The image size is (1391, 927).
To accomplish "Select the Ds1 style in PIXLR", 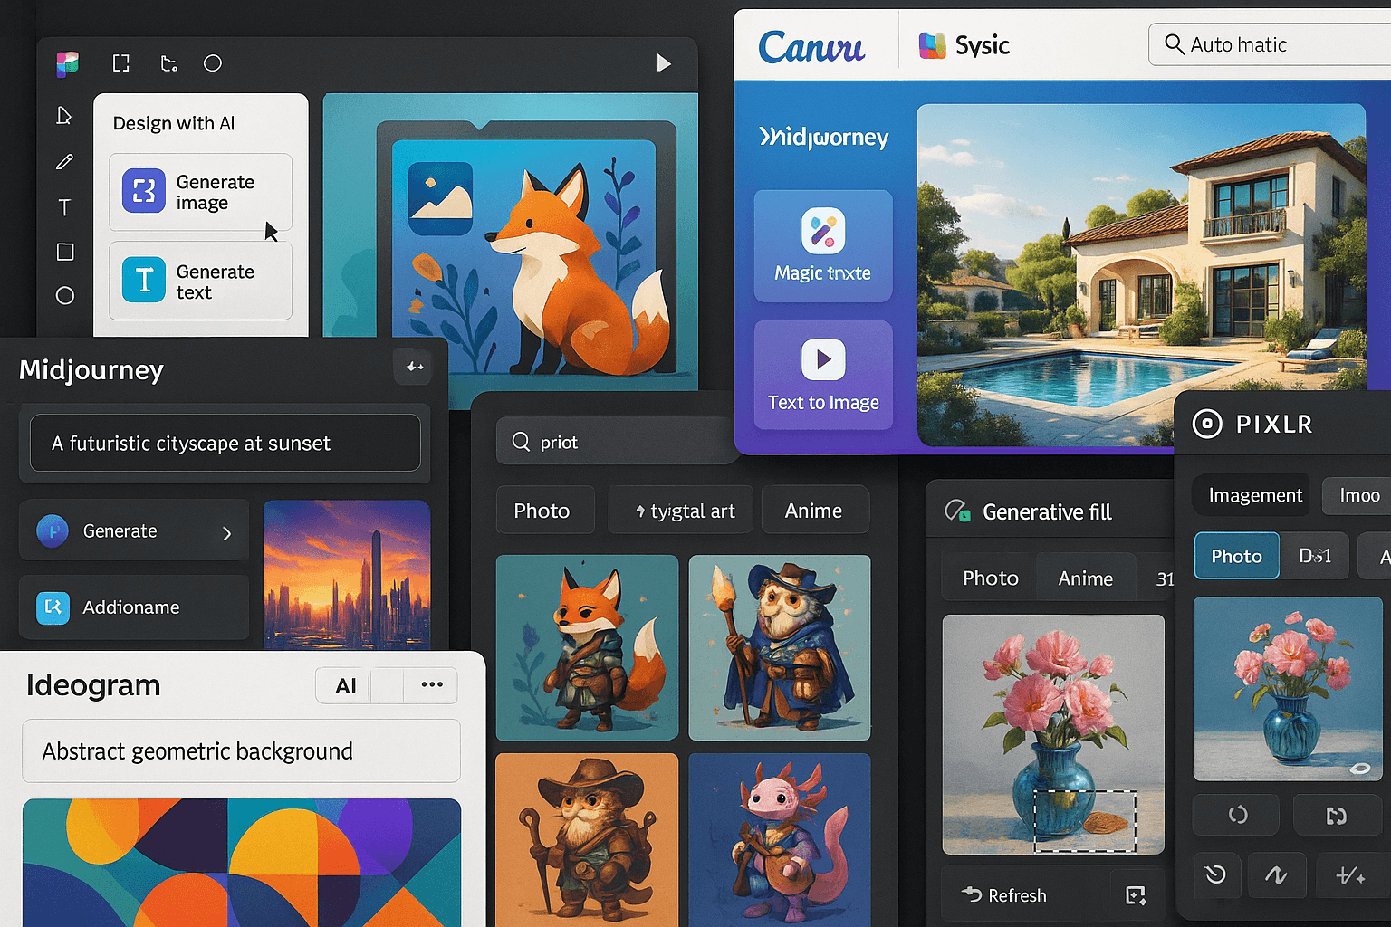I will (x=1315, y=556).
